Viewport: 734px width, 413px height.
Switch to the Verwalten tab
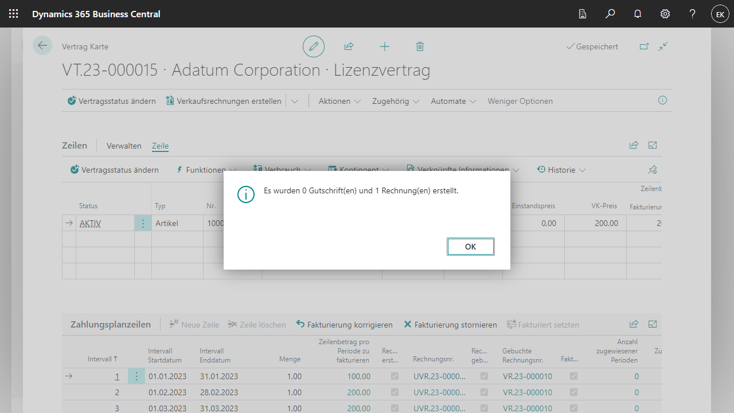pyautogui.click(x=124, y=146)
